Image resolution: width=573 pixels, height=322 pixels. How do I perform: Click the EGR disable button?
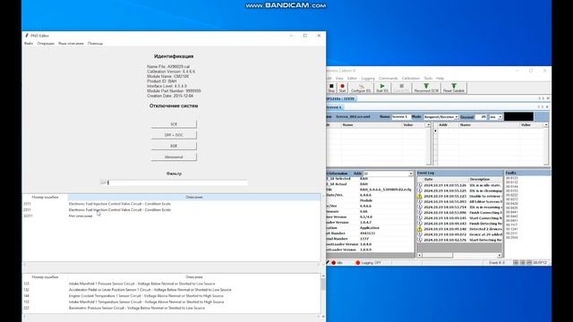[174, 146]
